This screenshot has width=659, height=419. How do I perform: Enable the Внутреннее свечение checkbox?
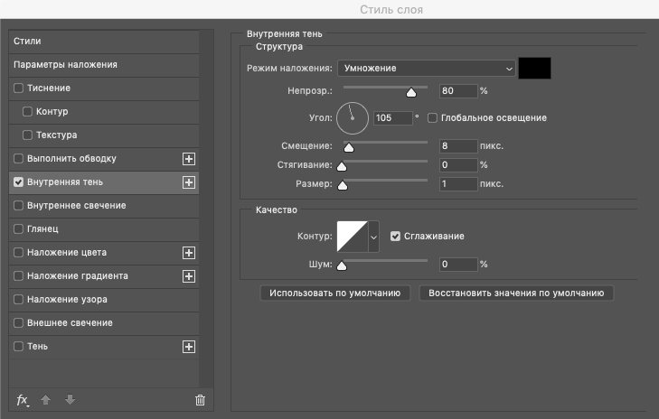(18, 206)
